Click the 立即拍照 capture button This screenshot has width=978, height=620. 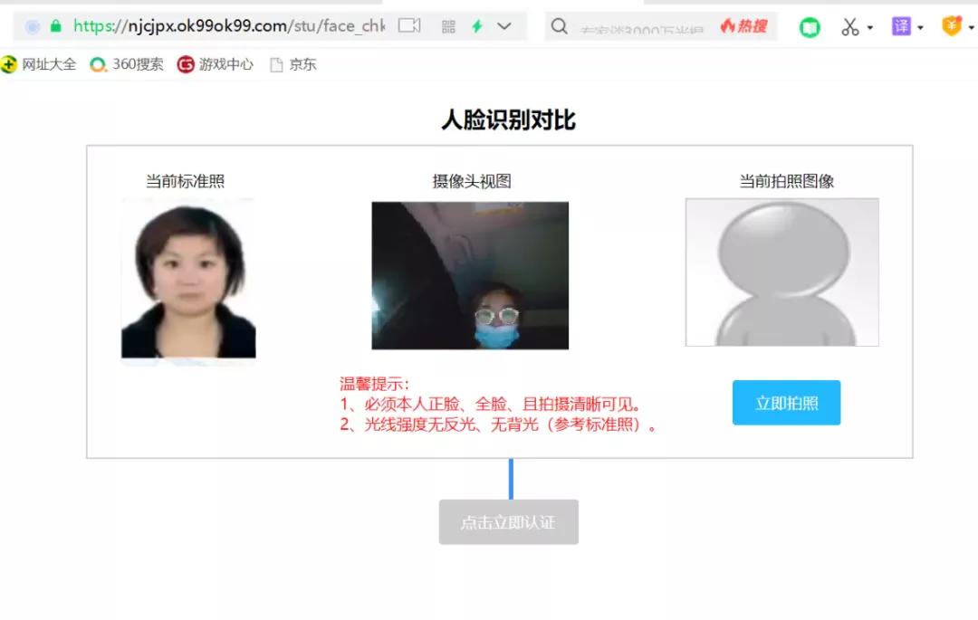tap(786, 402)
